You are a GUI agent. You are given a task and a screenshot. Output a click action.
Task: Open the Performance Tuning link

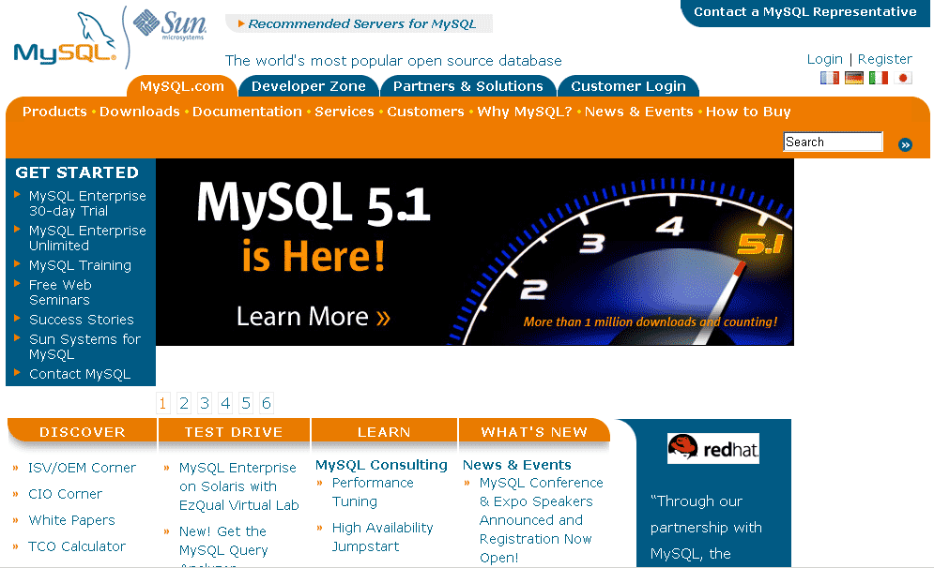coord(373,492)
